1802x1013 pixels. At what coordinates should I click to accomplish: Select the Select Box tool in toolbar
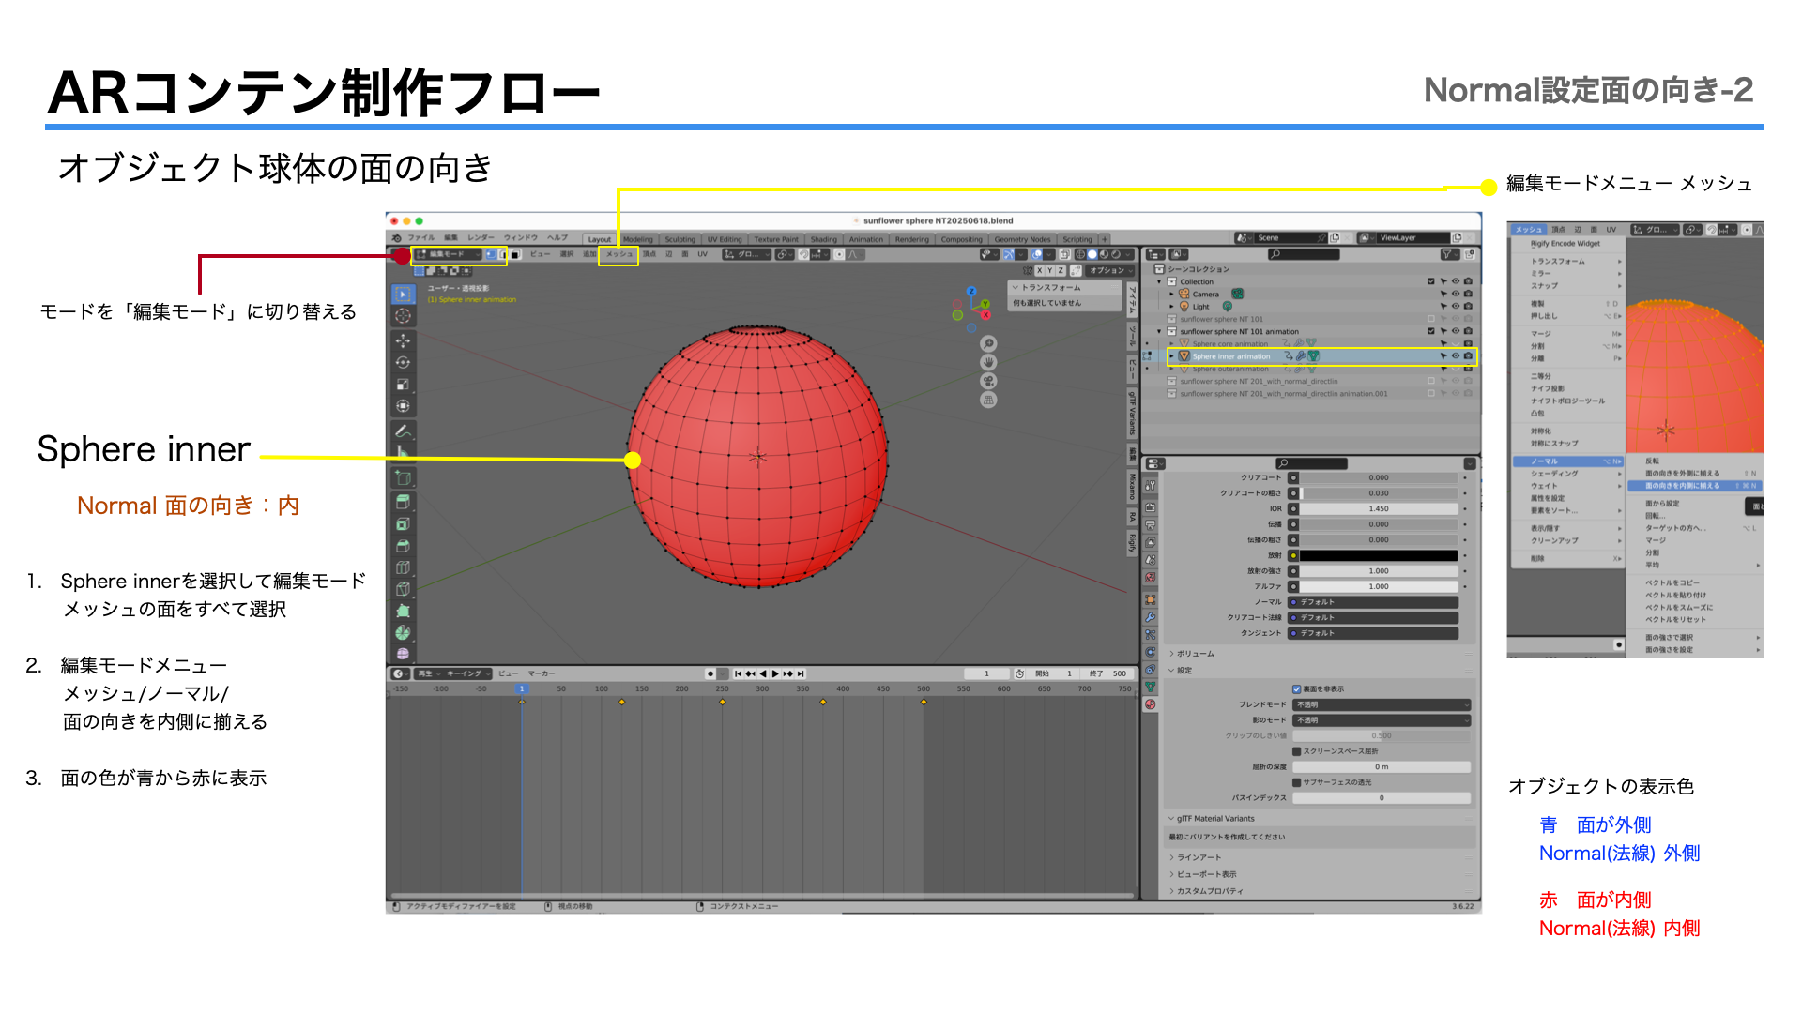point(403,294)
